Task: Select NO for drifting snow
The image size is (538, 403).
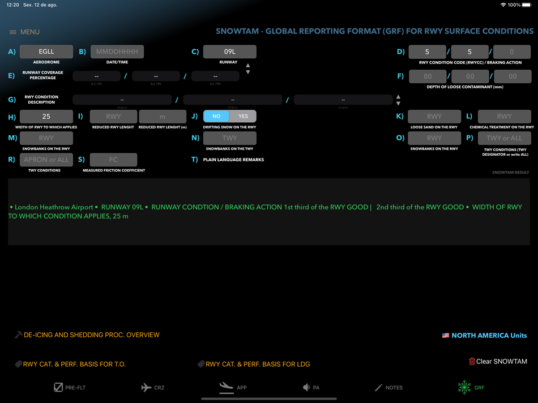Action: tap(216, 116)
